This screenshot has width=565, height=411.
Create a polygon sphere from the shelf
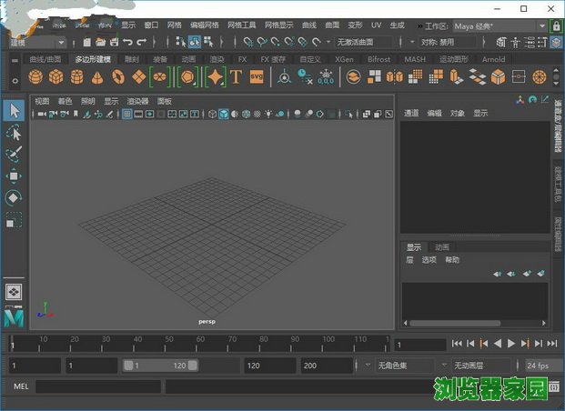pos(37,78)
